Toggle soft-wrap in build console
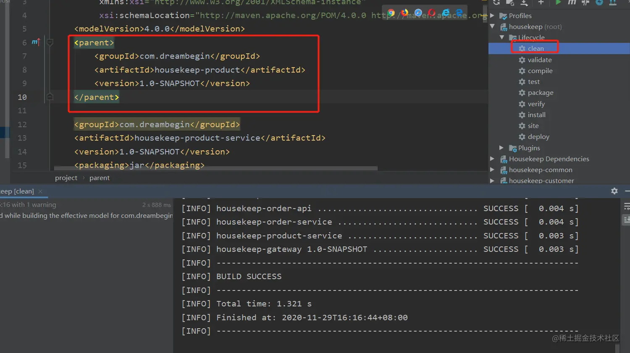 point(627,206)
